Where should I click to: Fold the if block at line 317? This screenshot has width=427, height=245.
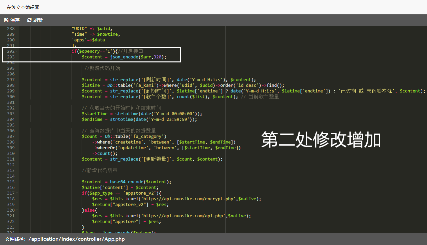point(17,193)
